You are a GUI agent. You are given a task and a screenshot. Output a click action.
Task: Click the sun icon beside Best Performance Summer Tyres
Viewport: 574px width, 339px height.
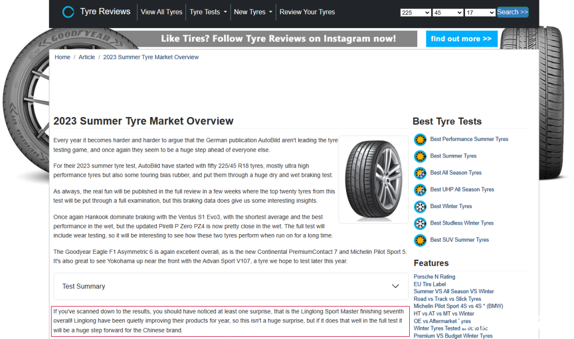(420, 139)
